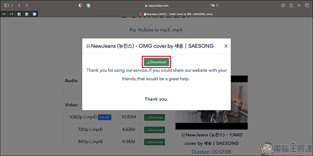Show the tab overview icon
Screen dimensions: 313x156
[307, 6]
